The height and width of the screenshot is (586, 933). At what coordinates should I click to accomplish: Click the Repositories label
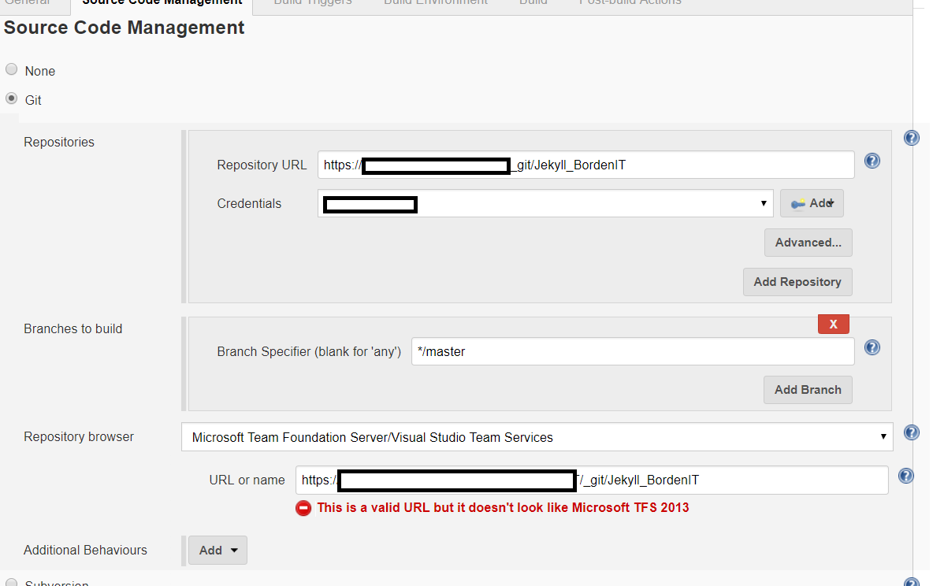click(59, 143)
